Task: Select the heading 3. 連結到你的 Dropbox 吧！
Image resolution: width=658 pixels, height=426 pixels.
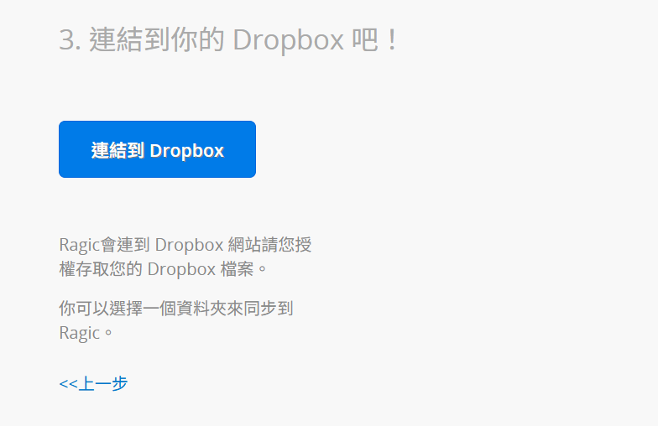Action: (x=228, y=40)
